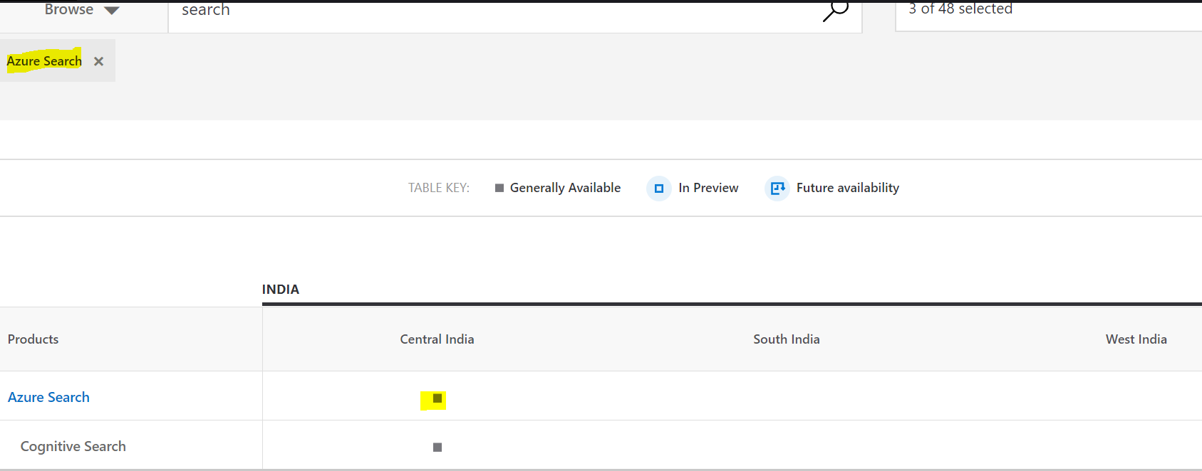Viewport: 1202px width, 471px height.
Task: Click the Azure Search filter chip label
Action: (x=44, y=61)
